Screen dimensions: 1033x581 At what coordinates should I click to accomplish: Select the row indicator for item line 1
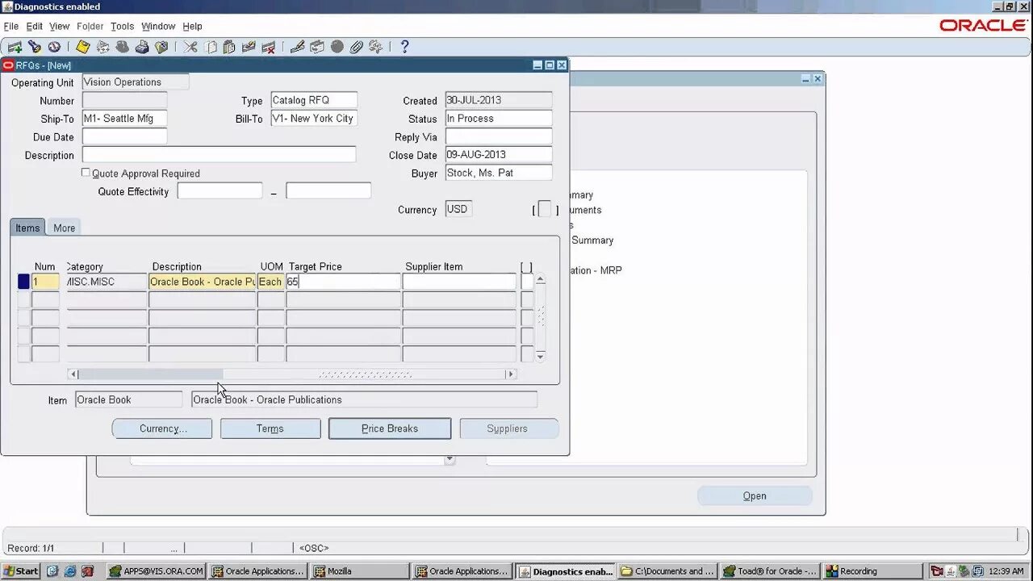coord(23,282)
